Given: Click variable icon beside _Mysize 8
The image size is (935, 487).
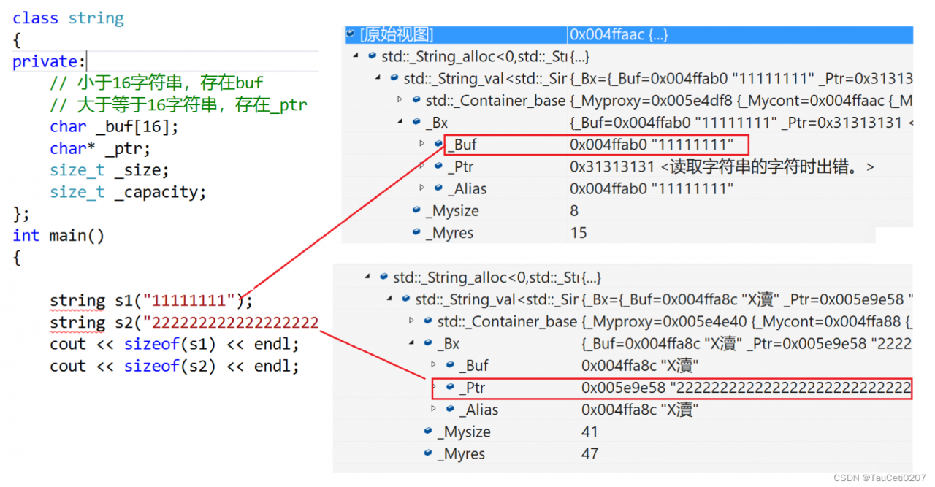Looking at the screenshot, I should click(x=417, y=211).
